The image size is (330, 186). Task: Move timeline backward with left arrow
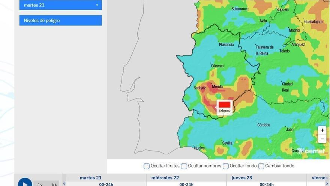[x=64, y=184]
